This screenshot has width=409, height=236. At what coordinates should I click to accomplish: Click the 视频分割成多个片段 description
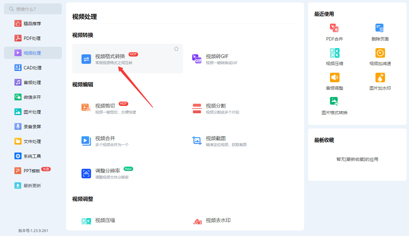click(223, 112)
